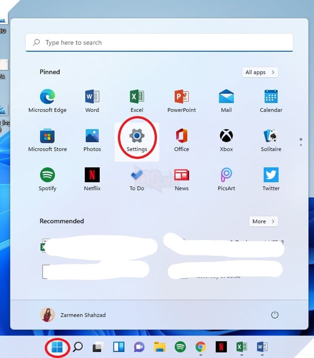Switch to Spotify on the taskbar
The height and width of the screenshot is (358, 314).
[180, 347]
